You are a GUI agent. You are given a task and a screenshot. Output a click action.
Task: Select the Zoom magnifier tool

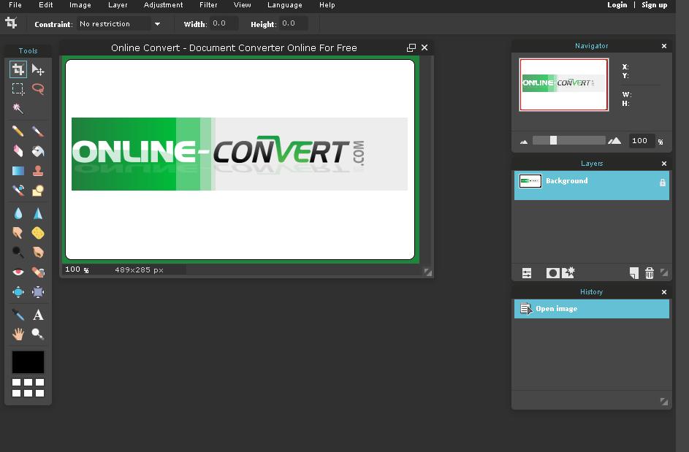(x=38, y=334)
